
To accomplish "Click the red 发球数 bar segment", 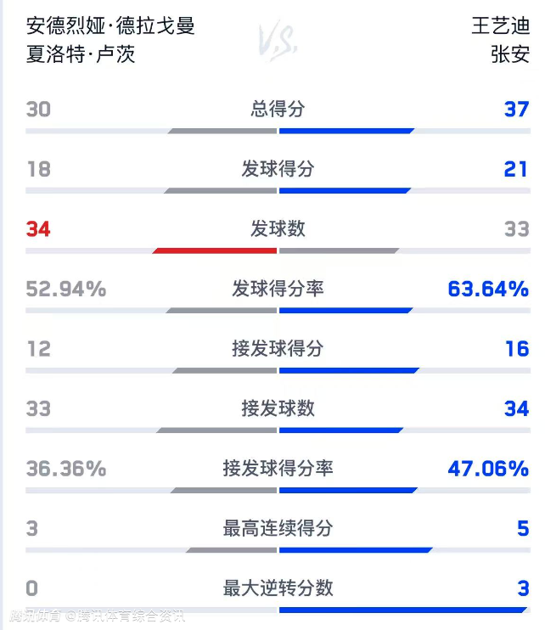I will 216,251.
